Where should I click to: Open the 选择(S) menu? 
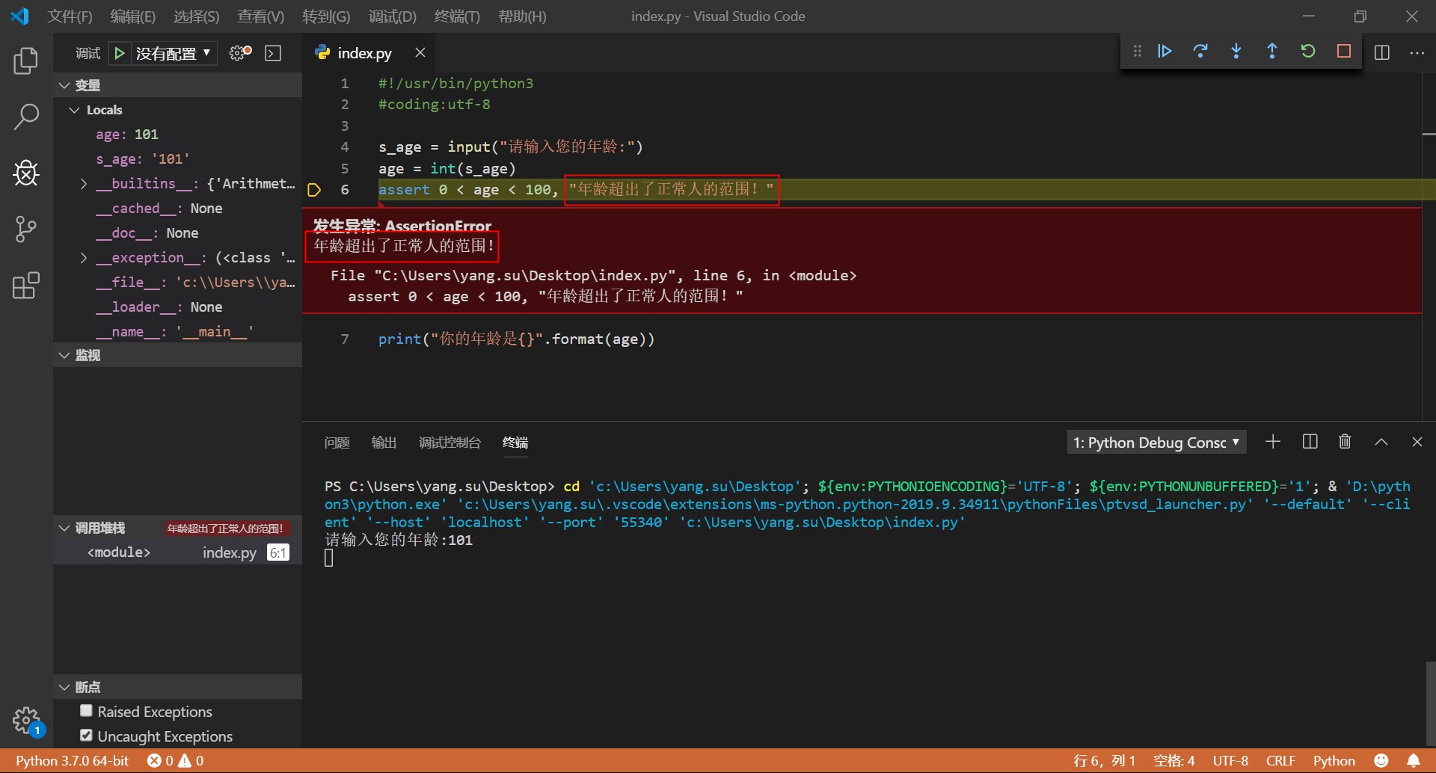click(196, 16)
